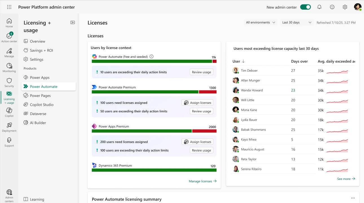Click the Dynamics 365 Premium usage bar
Viewport: 364px width, 203px height.
click(154, 170)
